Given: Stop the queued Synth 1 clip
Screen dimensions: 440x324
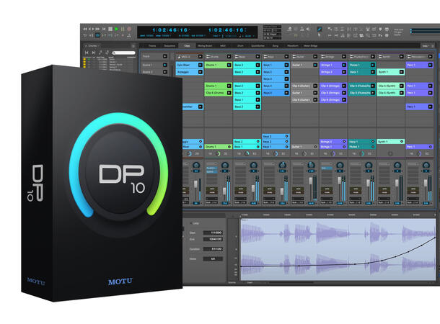Looking at the screenshot, I should pyautogui.click(x=402, y=141).
